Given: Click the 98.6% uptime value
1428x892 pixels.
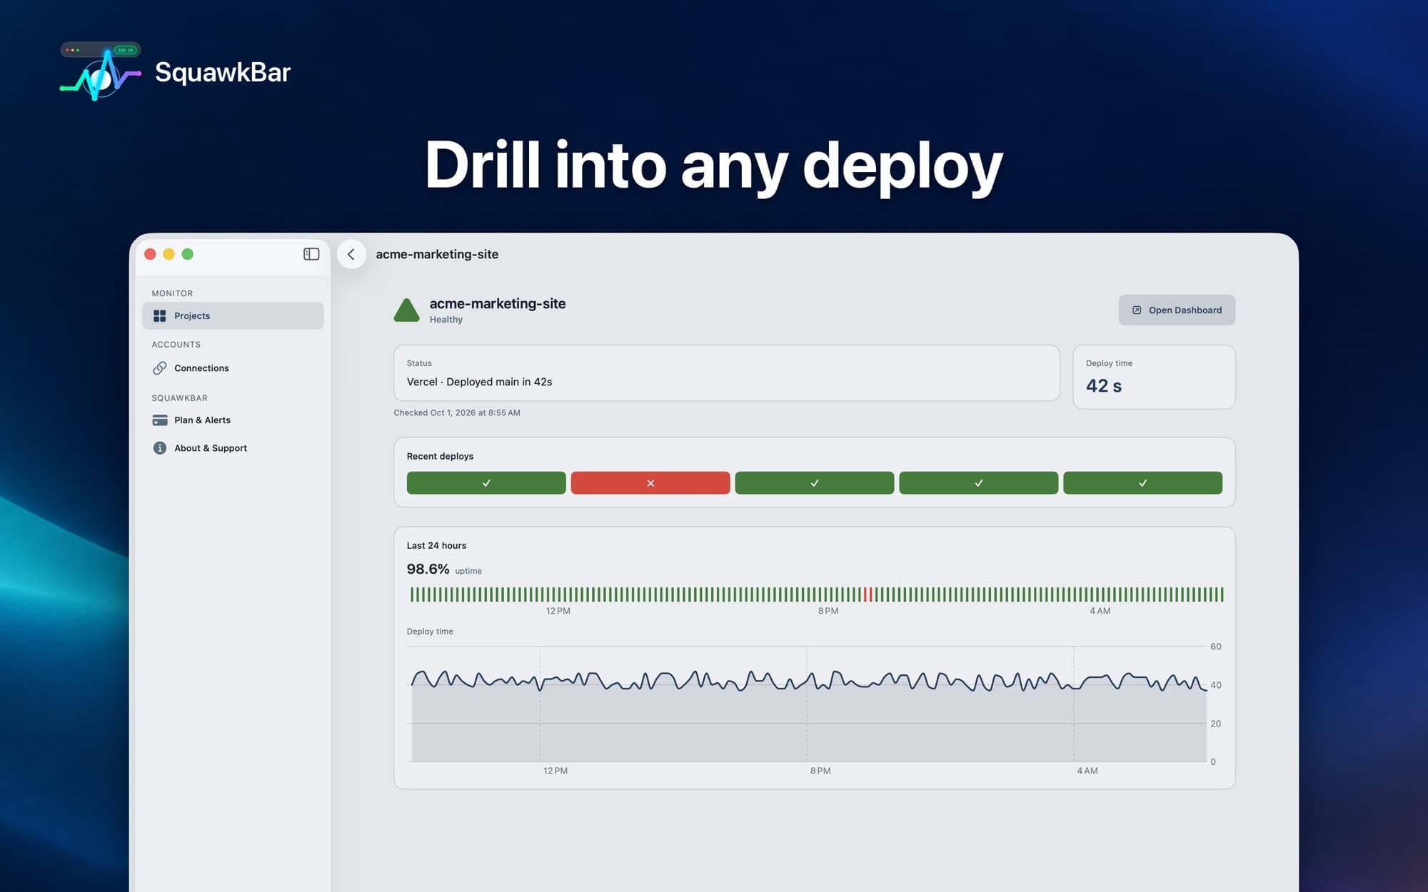Looking at the screenshot, I should (428, 569).
